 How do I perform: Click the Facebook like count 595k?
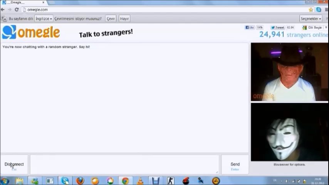260,27
